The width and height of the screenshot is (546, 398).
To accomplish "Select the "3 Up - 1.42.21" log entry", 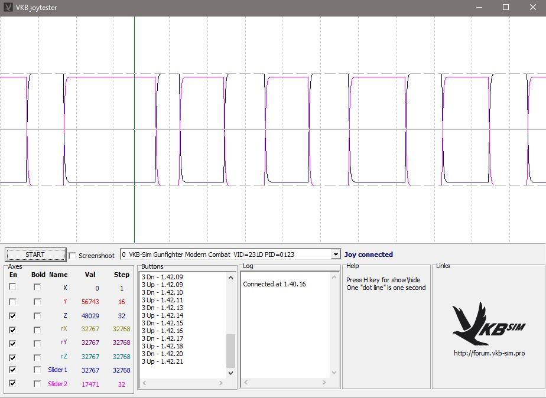I will coord(162,361).
